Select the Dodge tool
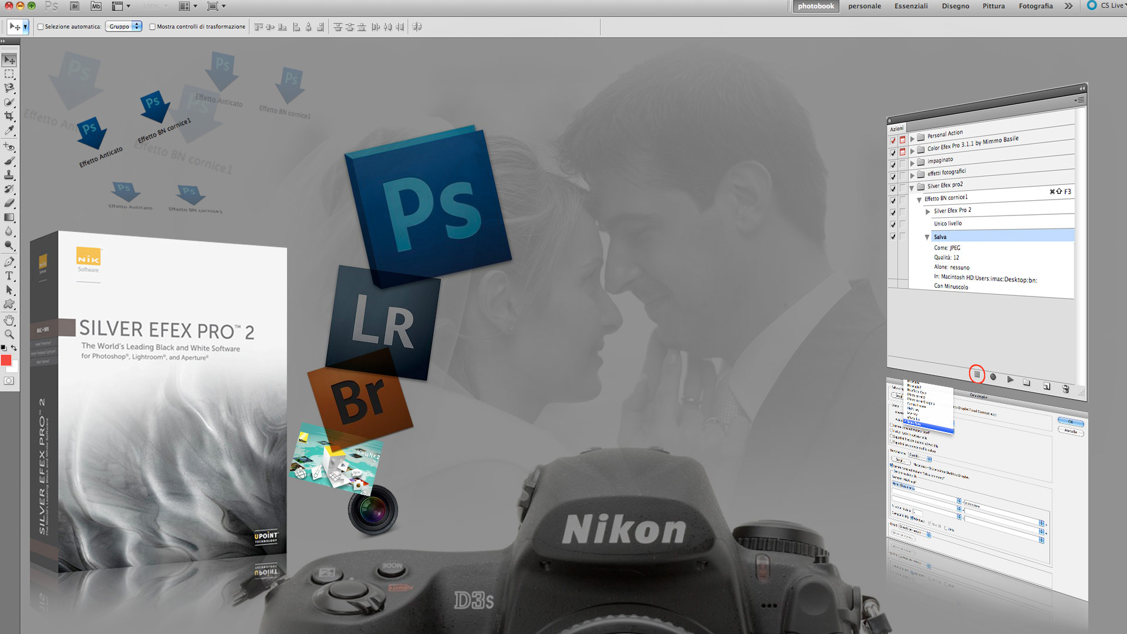The image size is (1127, 634). [x=9, y=245]
